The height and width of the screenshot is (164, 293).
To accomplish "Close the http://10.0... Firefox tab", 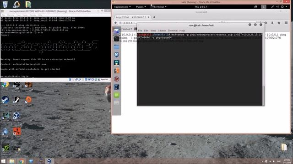I will point(148,17).
